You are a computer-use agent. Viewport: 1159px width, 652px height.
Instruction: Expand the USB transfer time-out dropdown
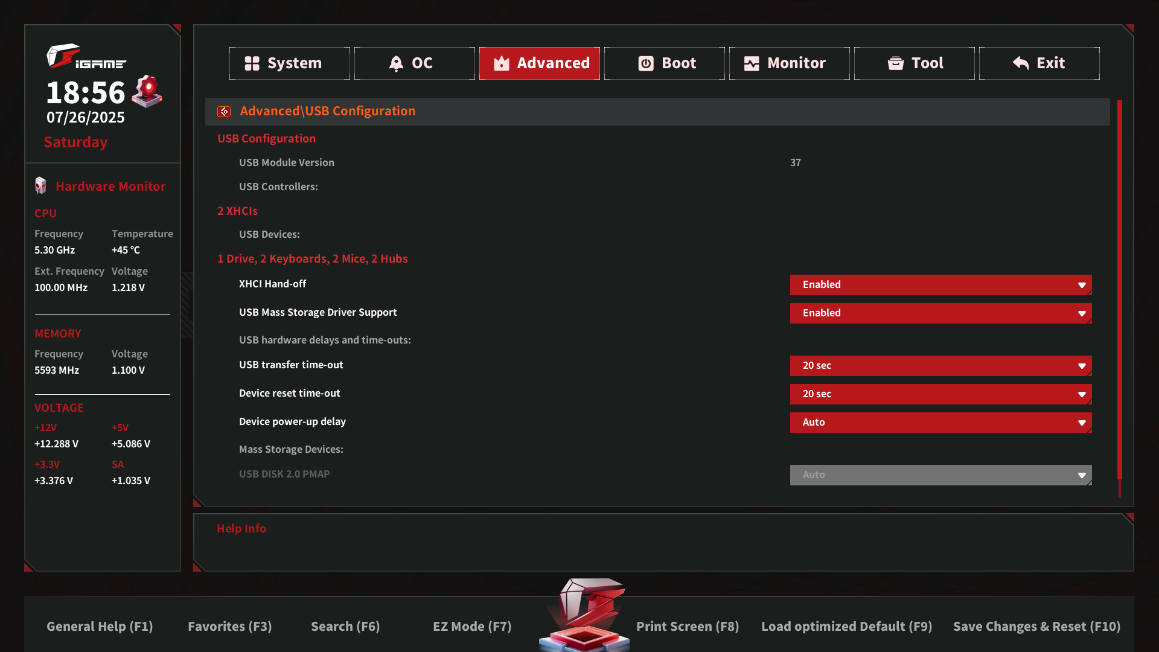pyautogui.click(x=940, y=366)
